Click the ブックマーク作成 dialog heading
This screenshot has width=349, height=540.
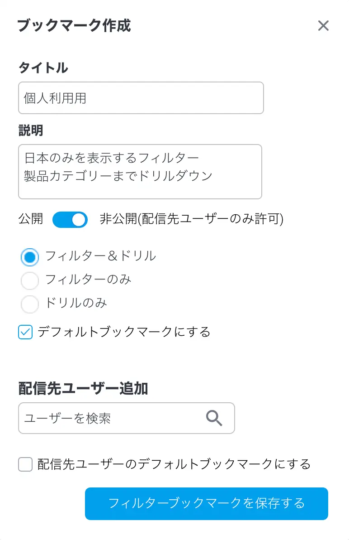click(74, 26)
